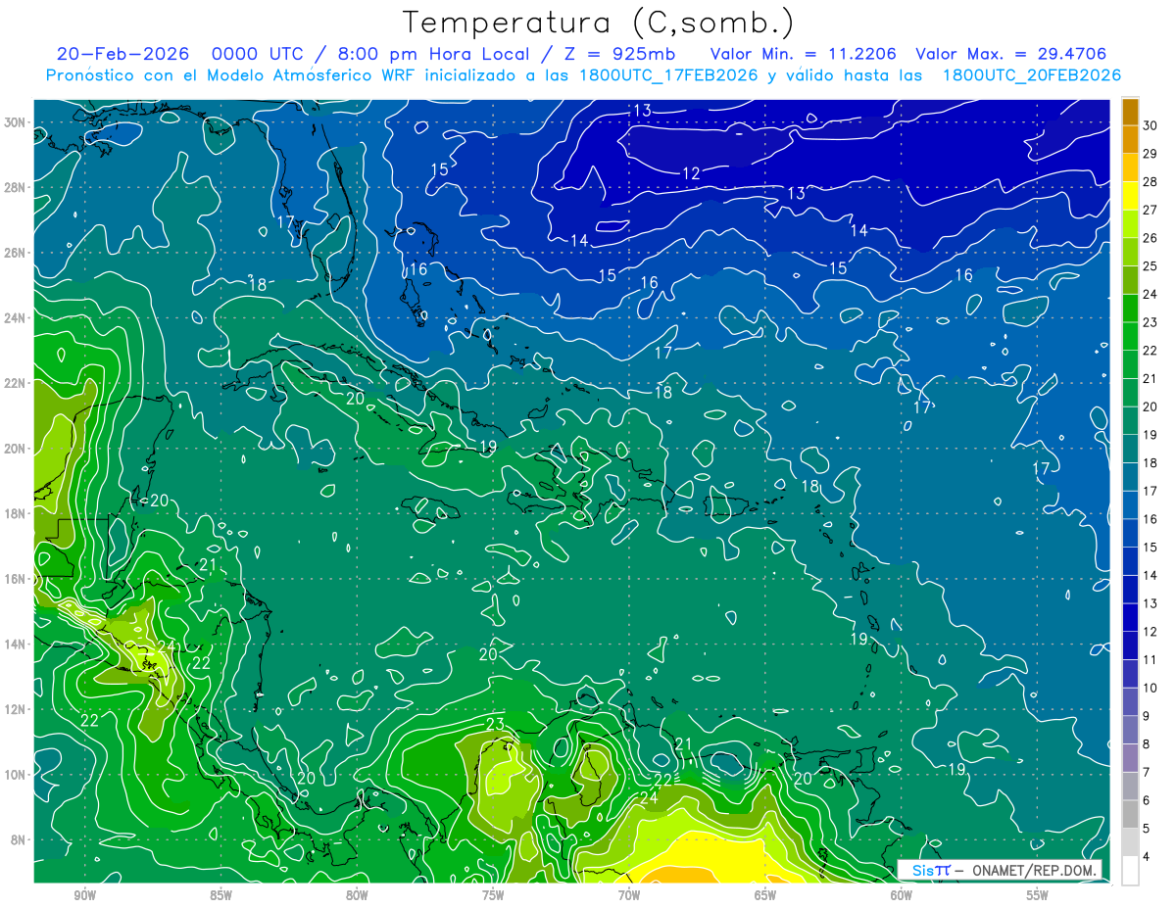1176x908 pixels.
Task: Select the green legend swatch between 22 and 23
Action: tap(1130, 337)
